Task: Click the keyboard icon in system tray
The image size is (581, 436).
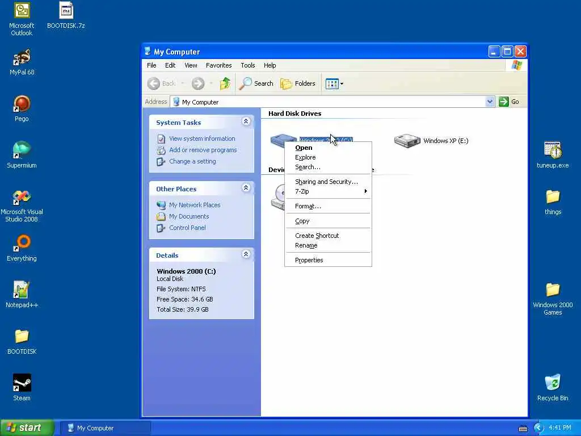Action: click(523, 429)
